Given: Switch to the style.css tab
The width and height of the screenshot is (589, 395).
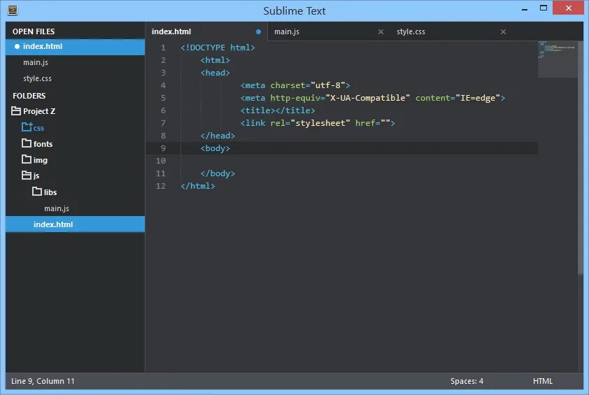Looking at the screenshot, I should 451,31.
